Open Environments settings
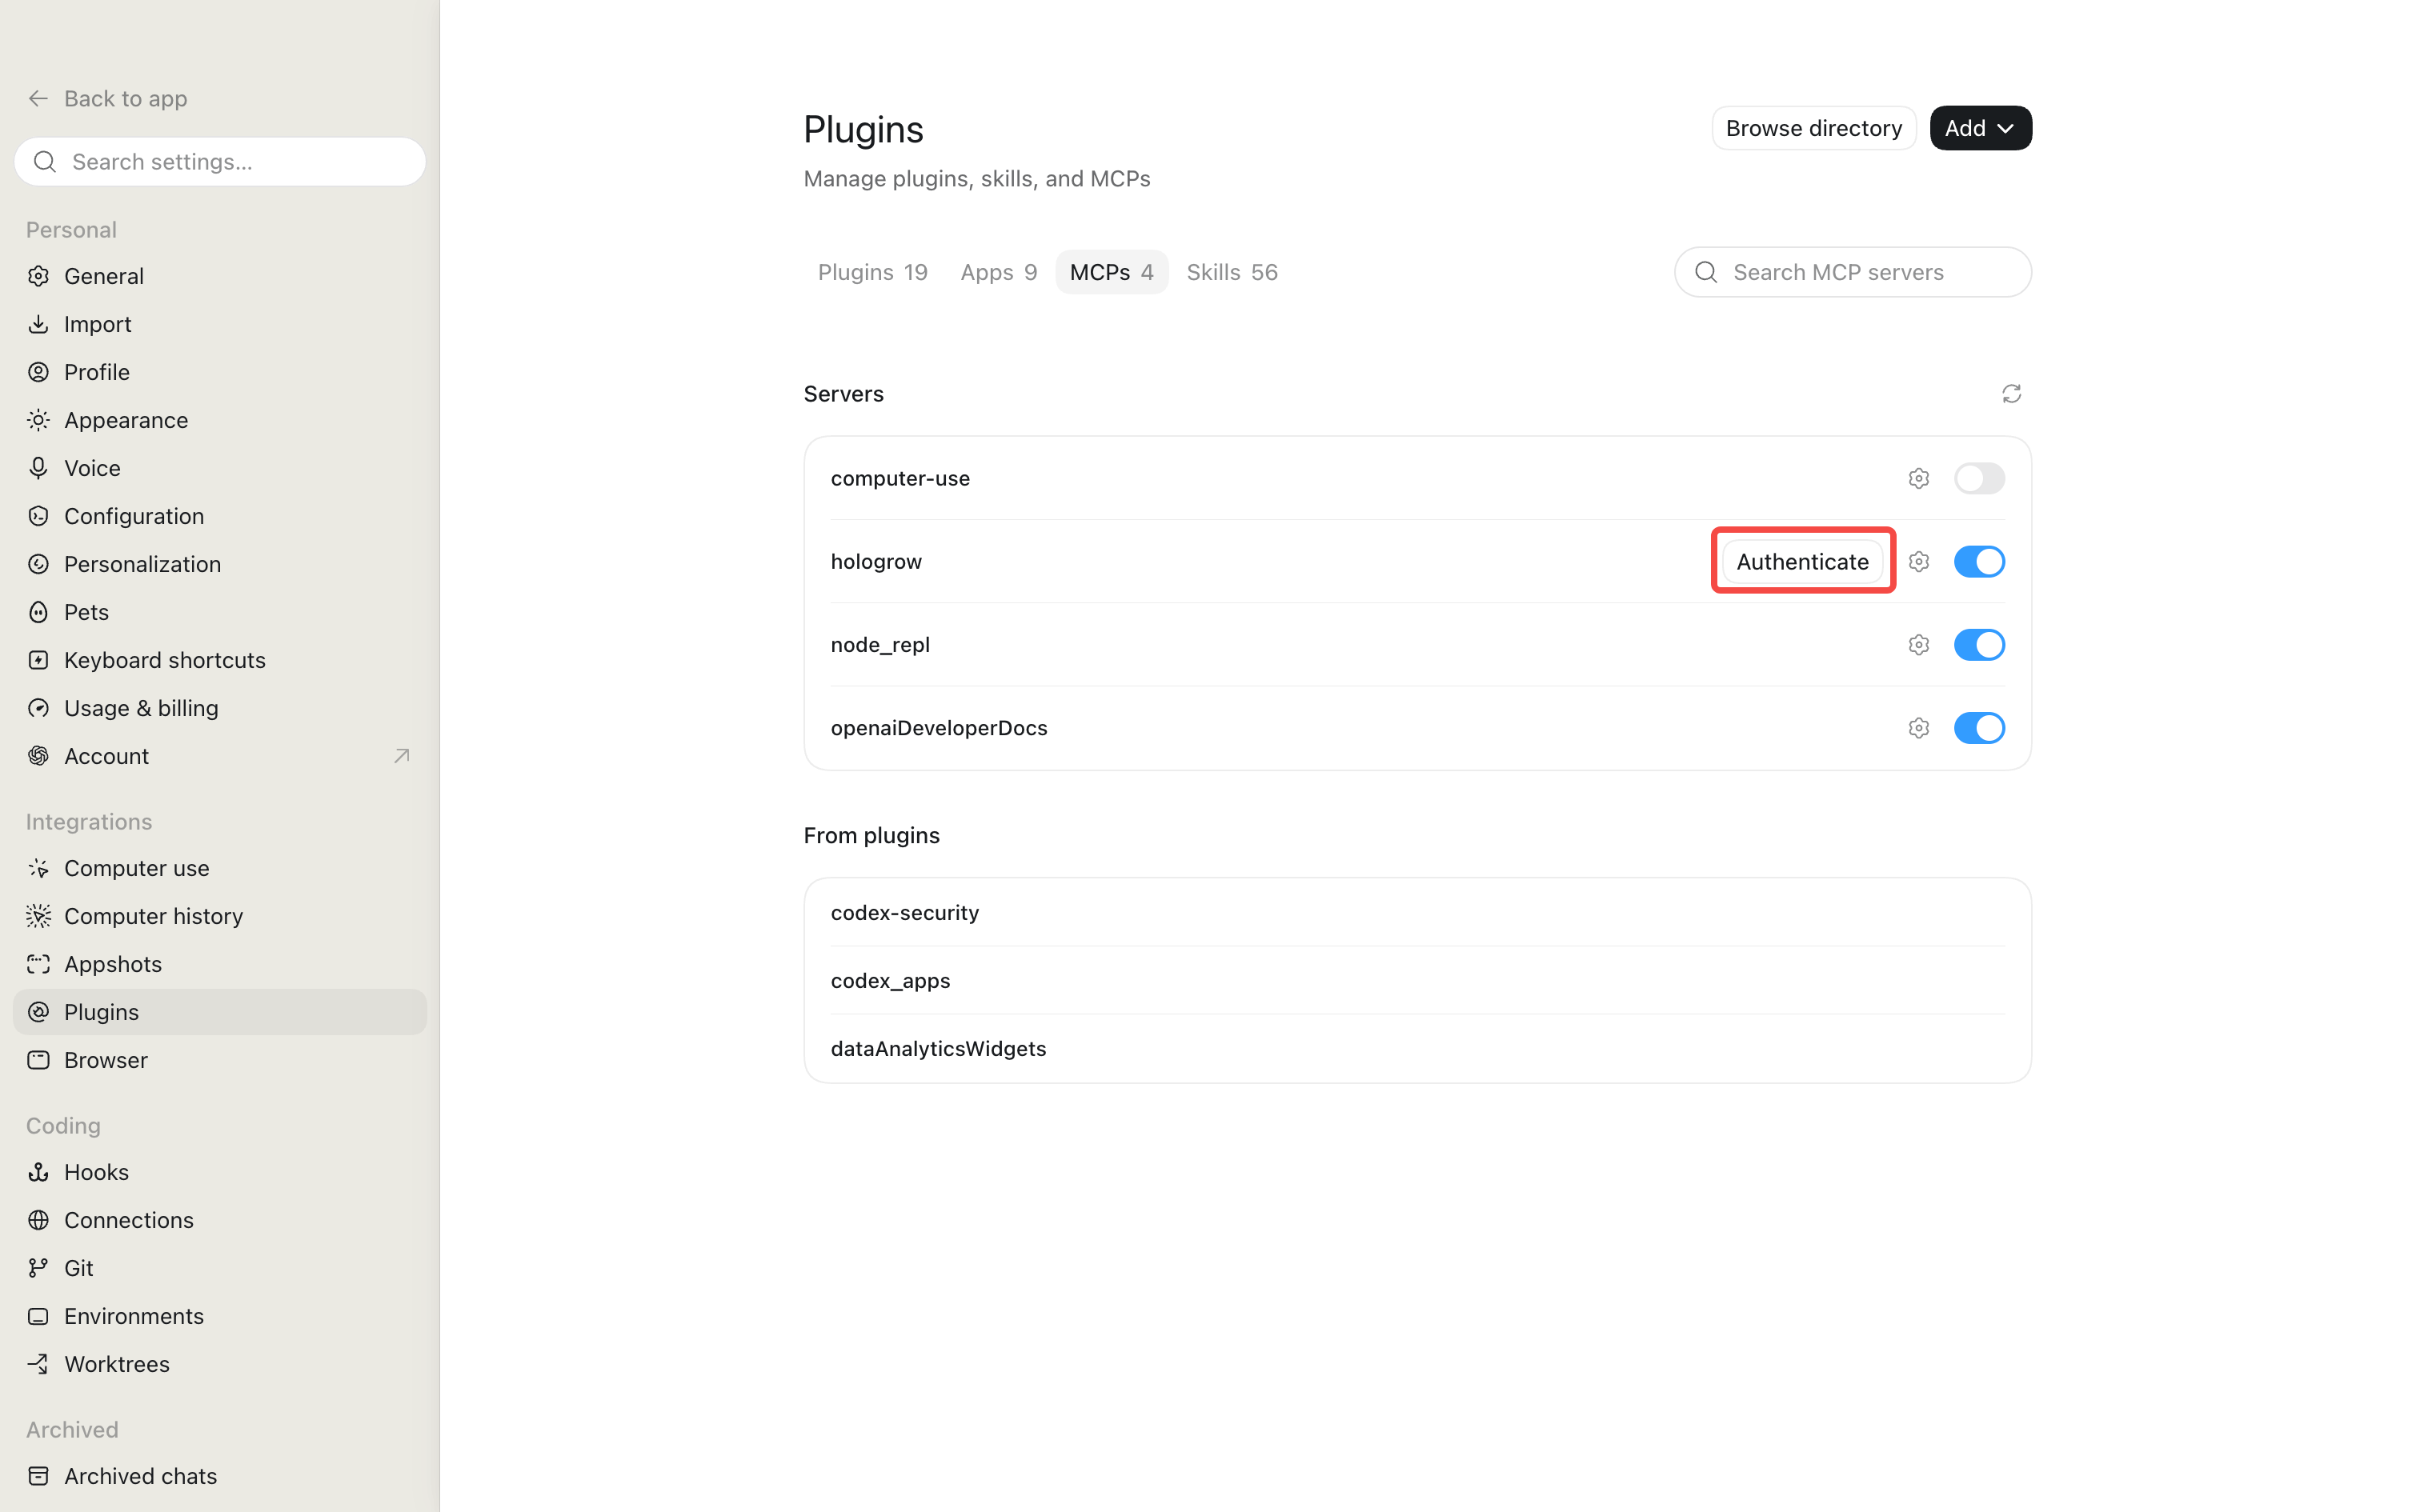Screen dimensions: 2420x1512 pyautogui.click(x=220, y=1316)
